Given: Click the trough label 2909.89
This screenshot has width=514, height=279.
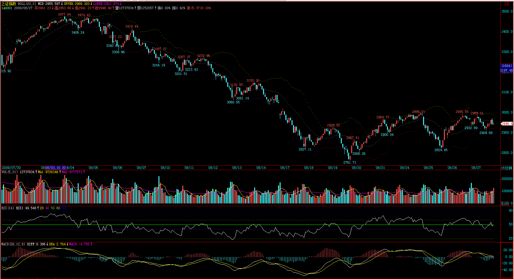Looking at the screenshot, I should (x=486, y=133).
